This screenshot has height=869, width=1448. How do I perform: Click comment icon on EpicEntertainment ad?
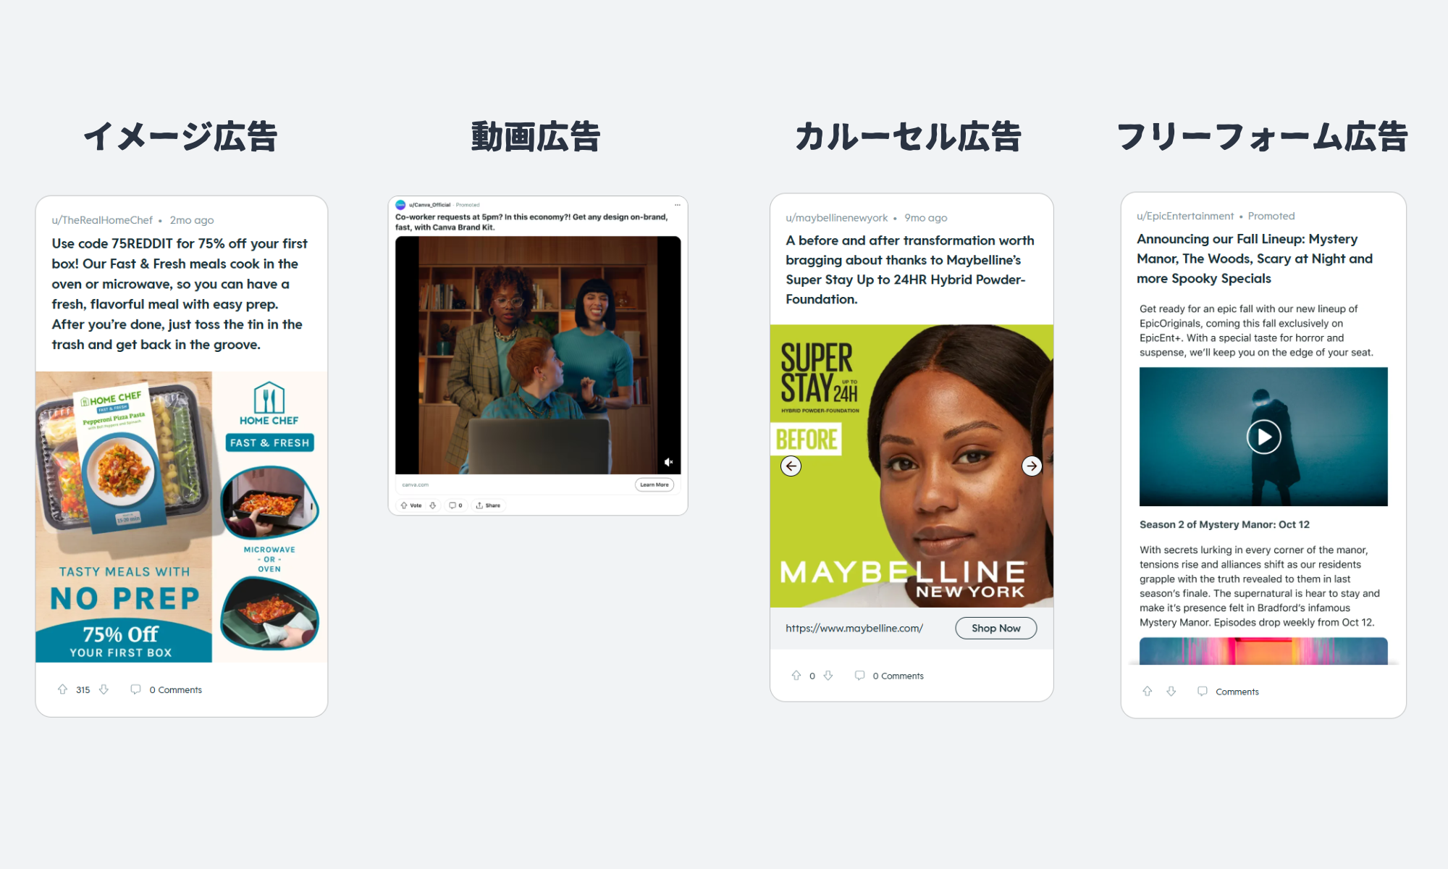click(x=1203, y=690)
